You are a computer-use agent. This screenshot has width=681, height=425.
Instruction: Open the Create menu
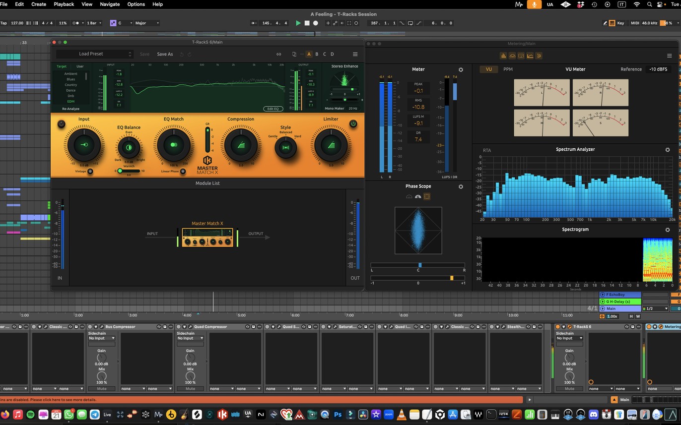39,4
